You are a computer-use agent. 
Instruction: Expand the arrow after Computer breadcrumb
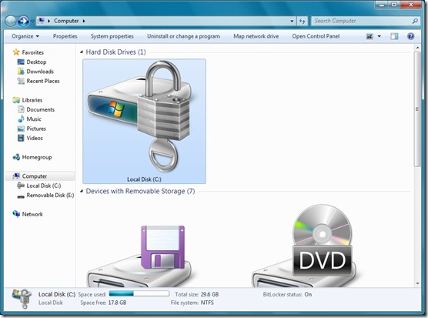coord(84,21)
